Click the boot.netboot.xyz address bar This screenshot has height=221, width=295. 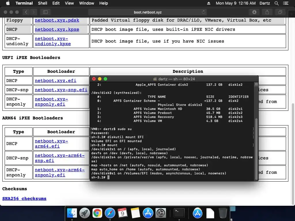(147, 12)
